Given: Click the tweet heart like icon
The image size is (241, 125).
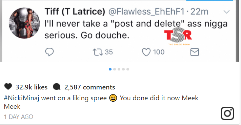Looking at the screenshot, I should click(146, 52).
